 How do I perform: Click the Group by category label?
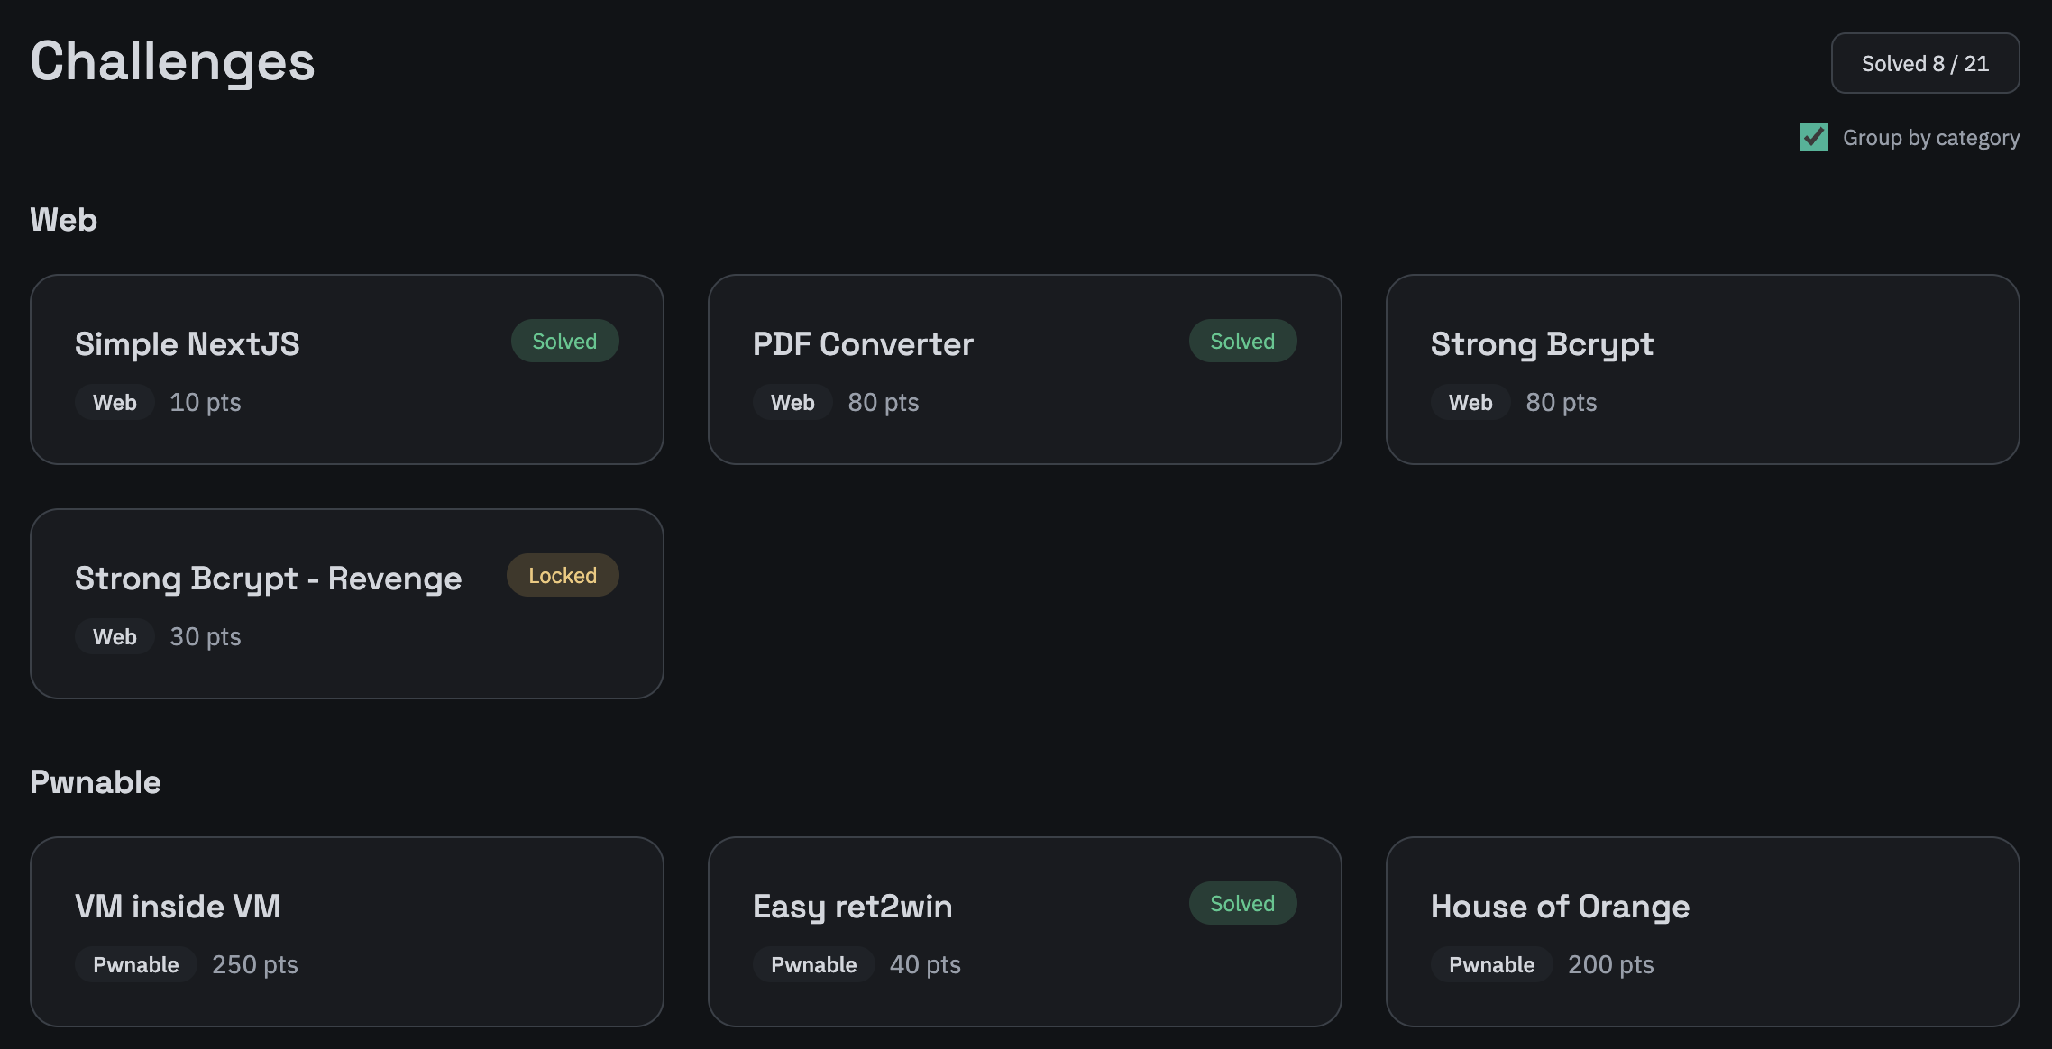1930,138
